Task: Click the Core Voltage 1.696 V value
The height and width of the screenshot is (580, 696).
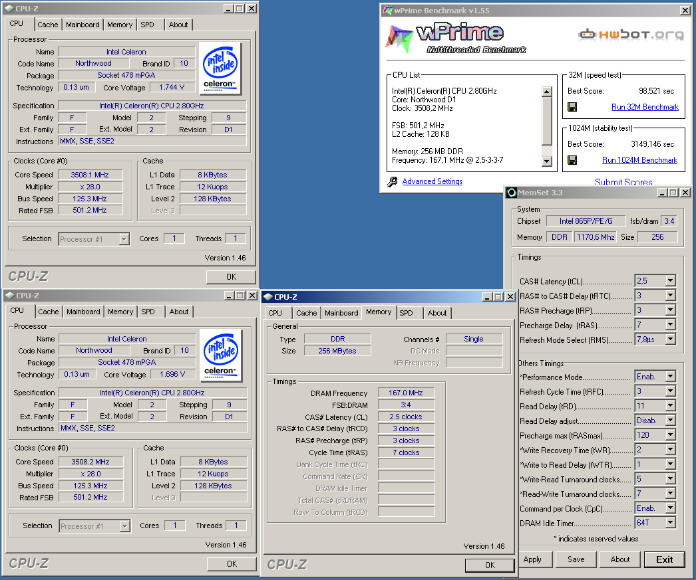Action: click(172, 374)
